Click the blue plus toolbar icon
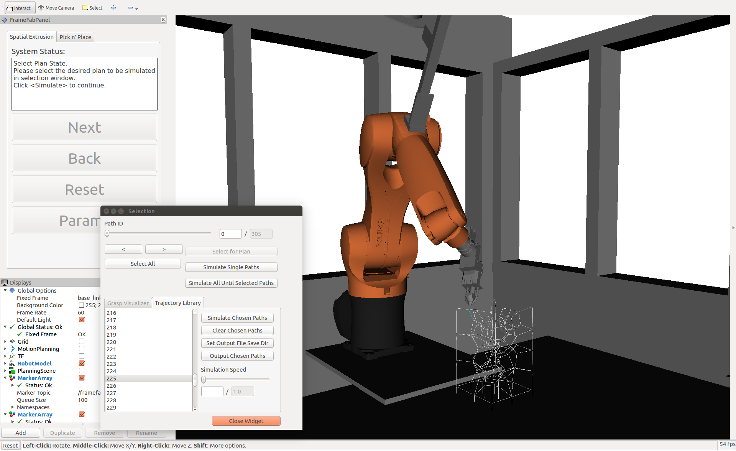This screenshot has width=736, height=451. [x=113, y=8]
